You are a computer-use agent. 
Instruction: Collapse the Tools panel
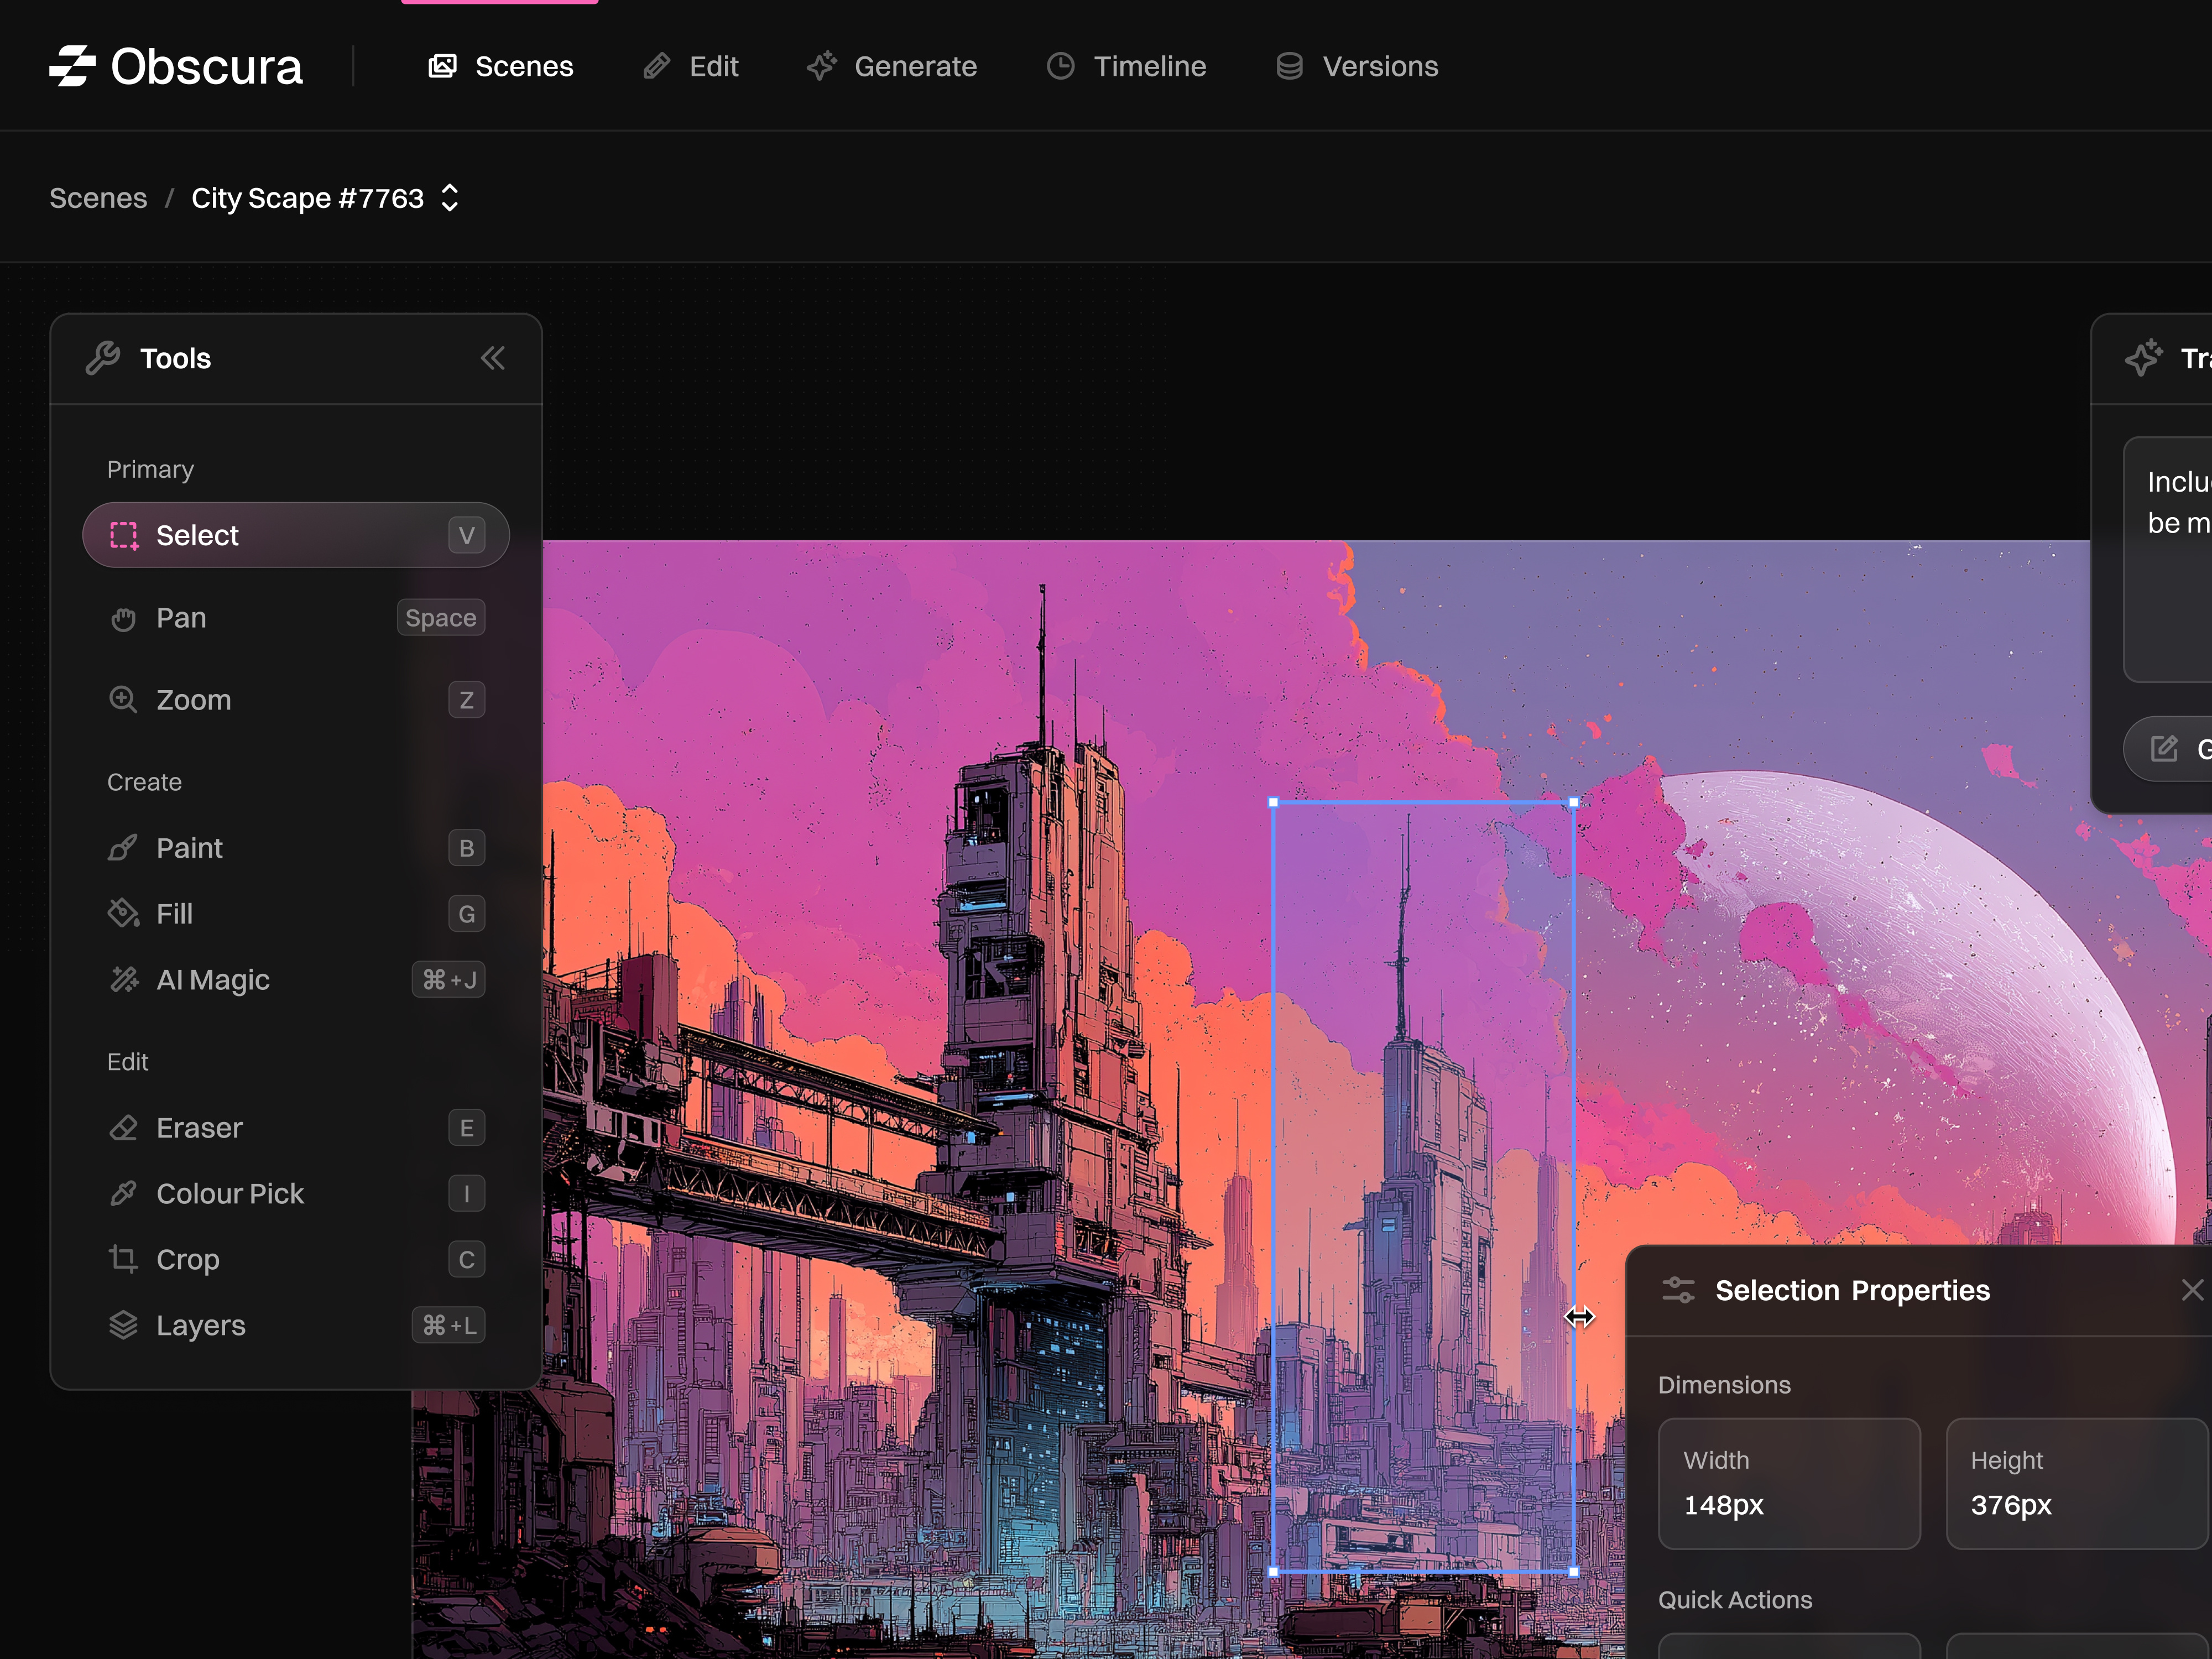tap(493, 358)
